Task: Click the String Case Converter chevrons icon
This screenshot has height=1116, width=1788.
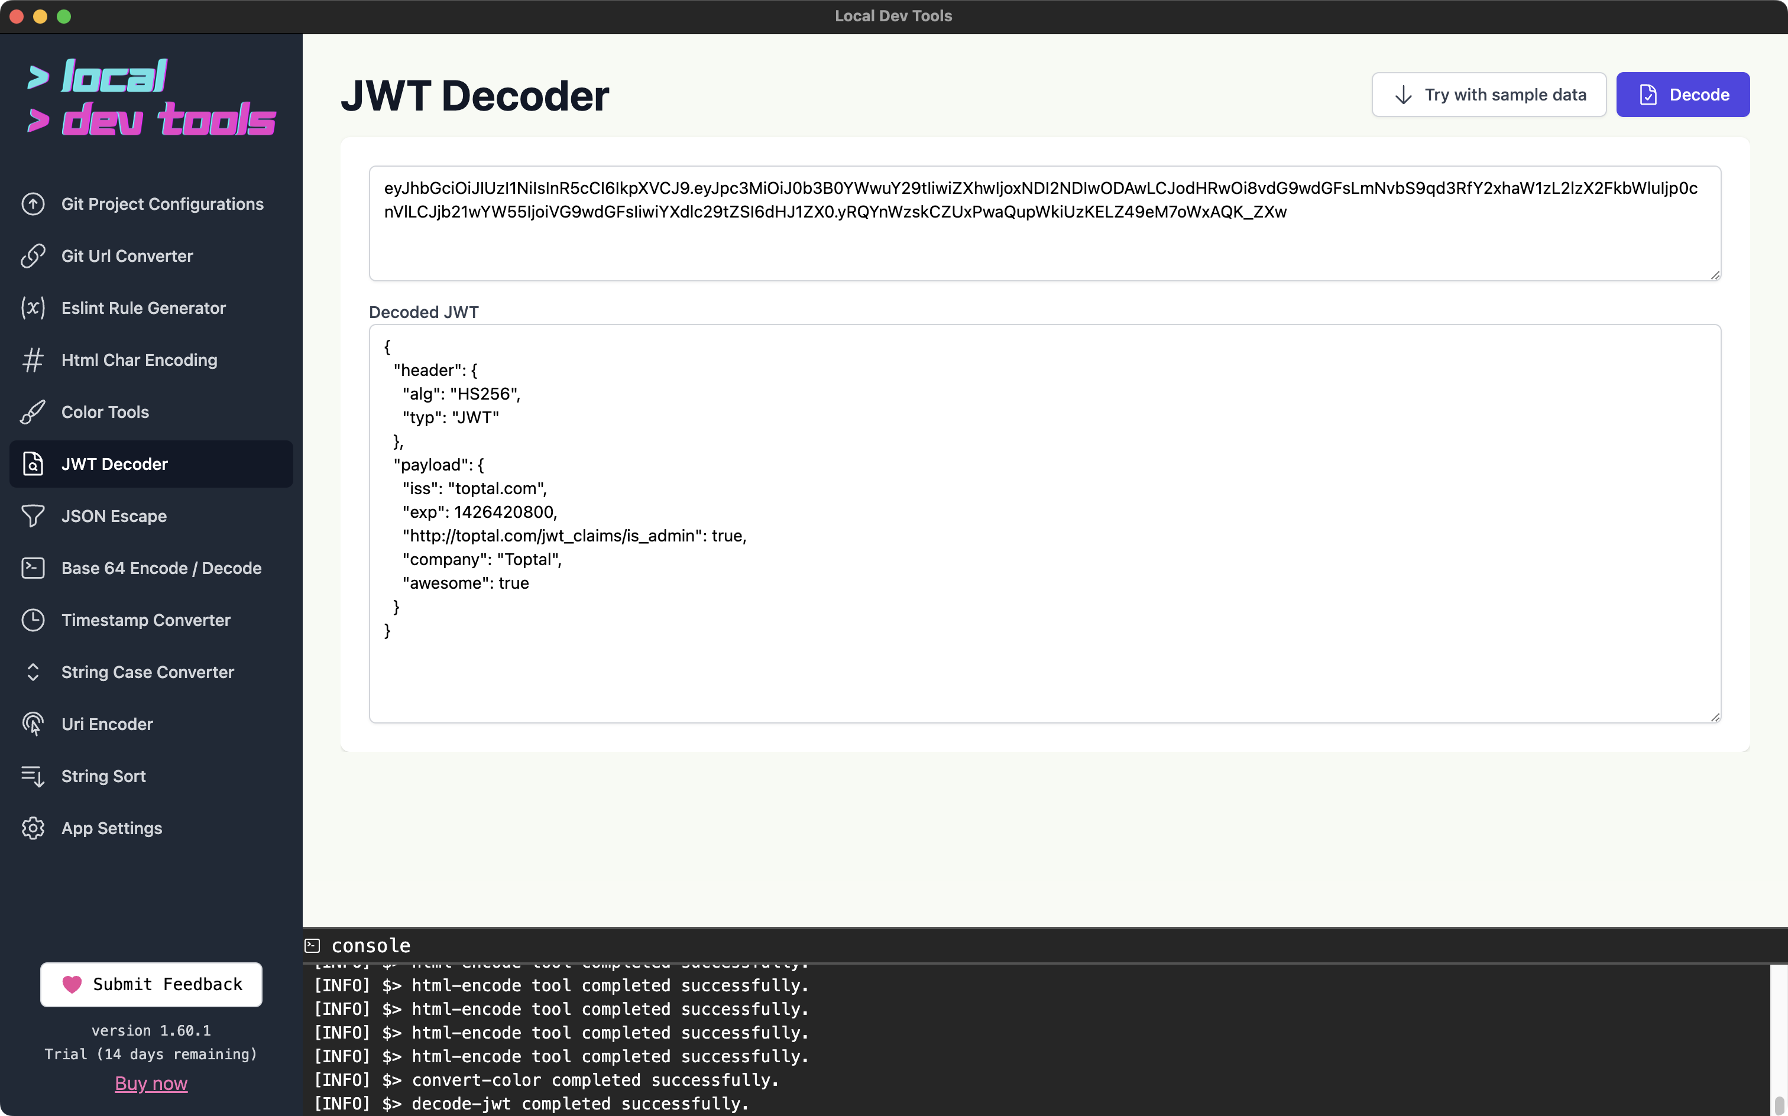Action: coord(33,673)
